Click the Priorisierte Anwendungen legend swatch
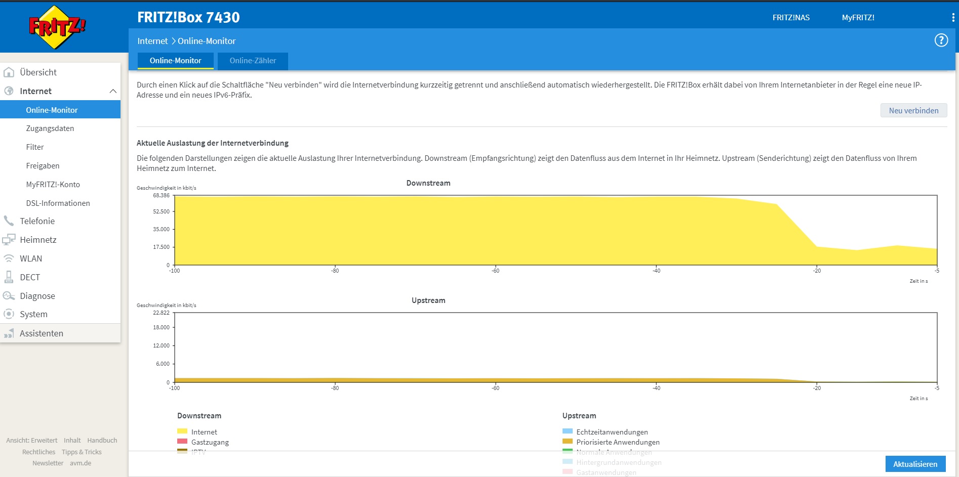The width and height of the screenshot is (959, 477). tap(568, 442)
